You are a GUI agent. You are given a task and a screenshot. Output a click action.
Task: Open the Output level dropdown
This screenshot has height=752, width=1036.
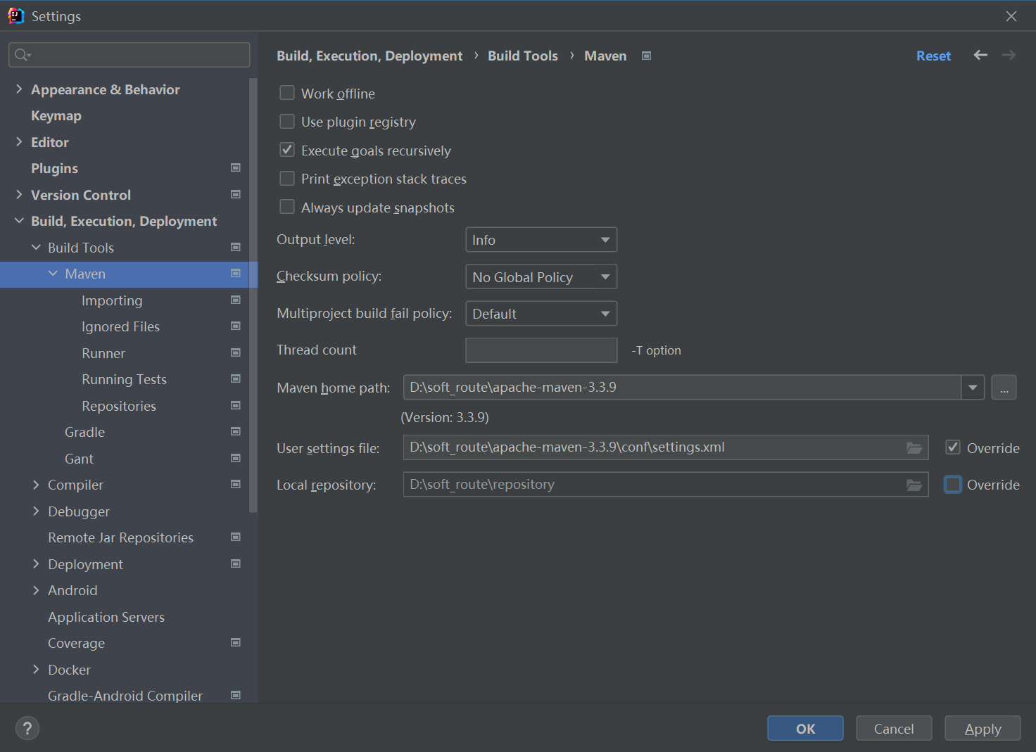[541, 240]
